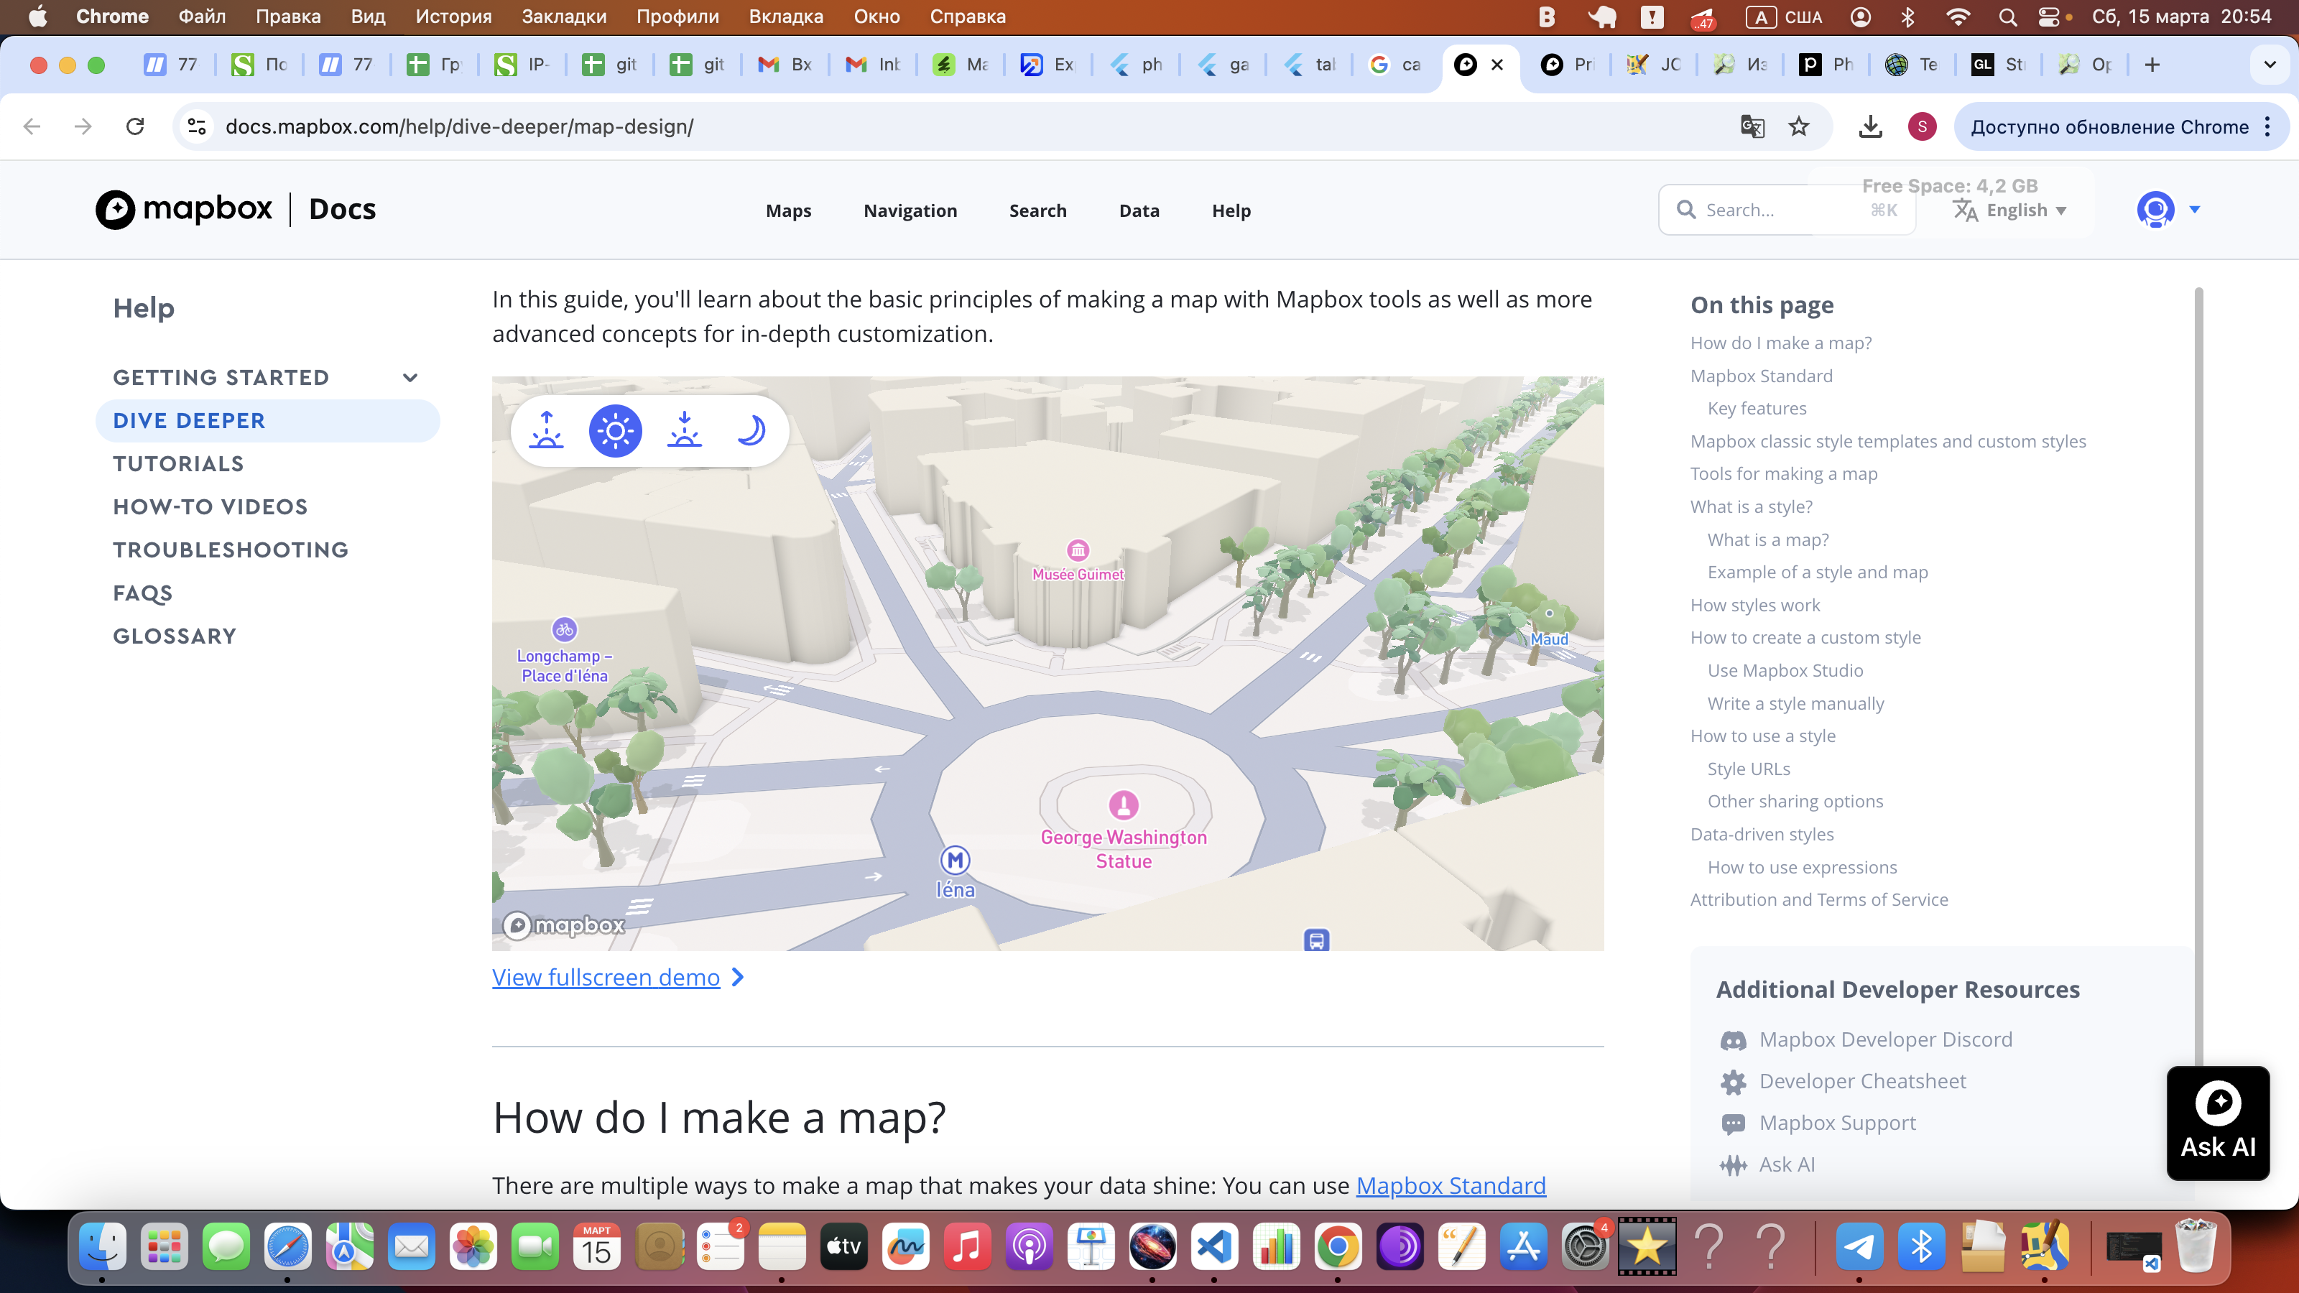Screen dimensions: 2299x1293
Task: Open Mapbox Support resource link
Action: (x=1818, y=1123)
